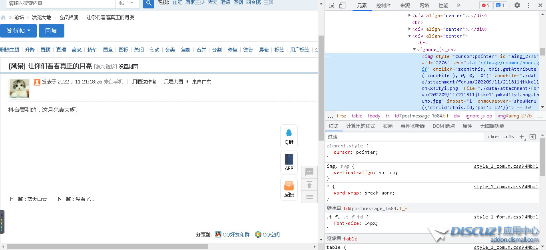Open the 帖子 search type dropdown
This screenshot has width=546, height=250.
[x=127, y=3]
